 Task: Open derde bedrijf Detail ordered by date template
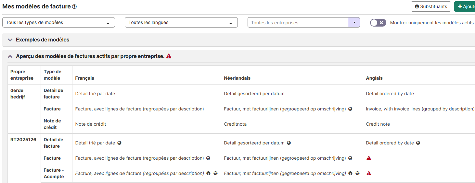click(x=390, y=94)
